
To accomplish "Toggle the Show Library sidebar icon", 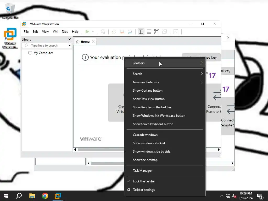I will tap(141, 32).
